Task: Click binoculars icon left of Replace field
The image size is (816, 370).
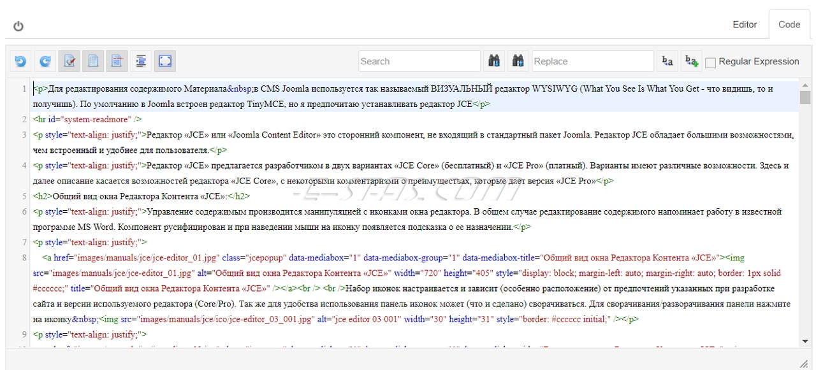Action: [518, 61]
